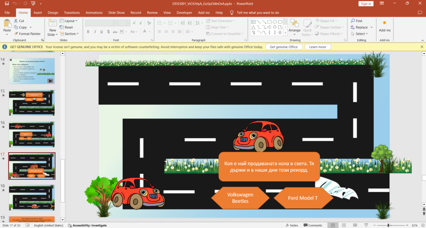
Task: Toggle Comments pane in status bar
Action: click(x=313, y=225)
